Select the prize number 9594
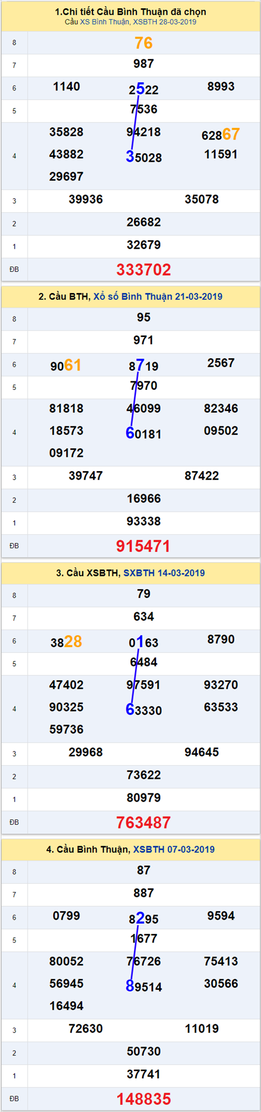 [x=221, y=917]
